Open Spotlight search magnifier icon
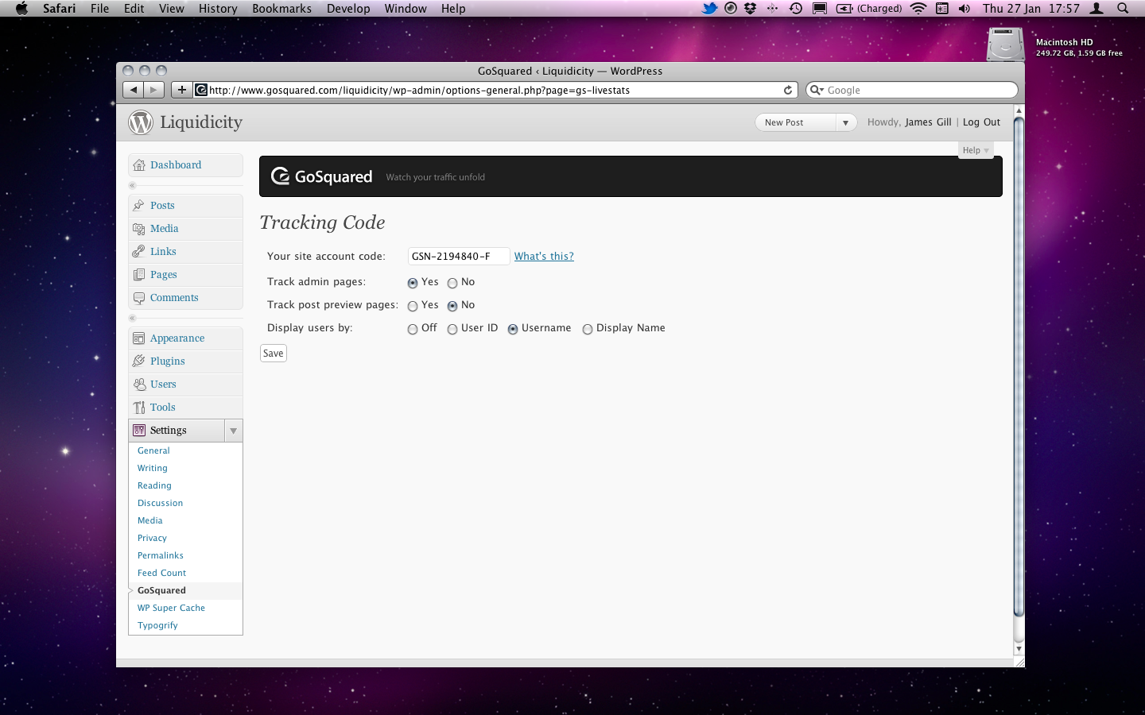Image resolution: width=1145 pixels, height=715 pixels. point(1123,8)
